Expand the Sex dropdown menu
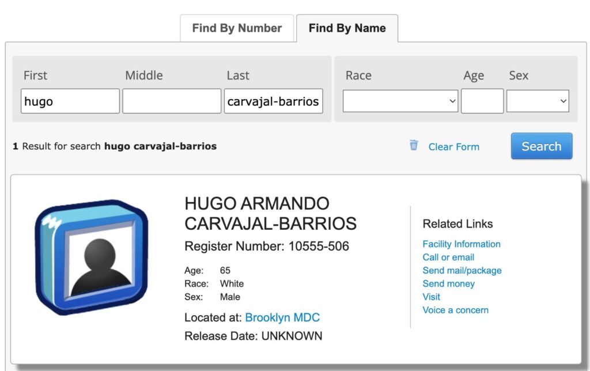590x371 pixels. (538, 101)
